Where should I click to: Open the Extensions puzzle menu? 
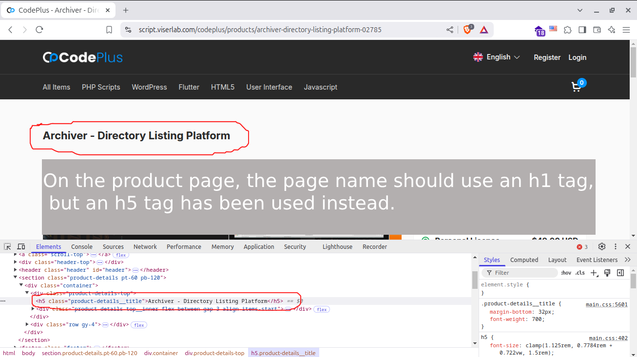[x=568, y=30]
